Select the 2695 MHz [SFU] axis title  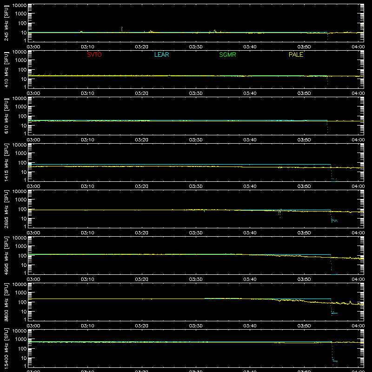7,209
